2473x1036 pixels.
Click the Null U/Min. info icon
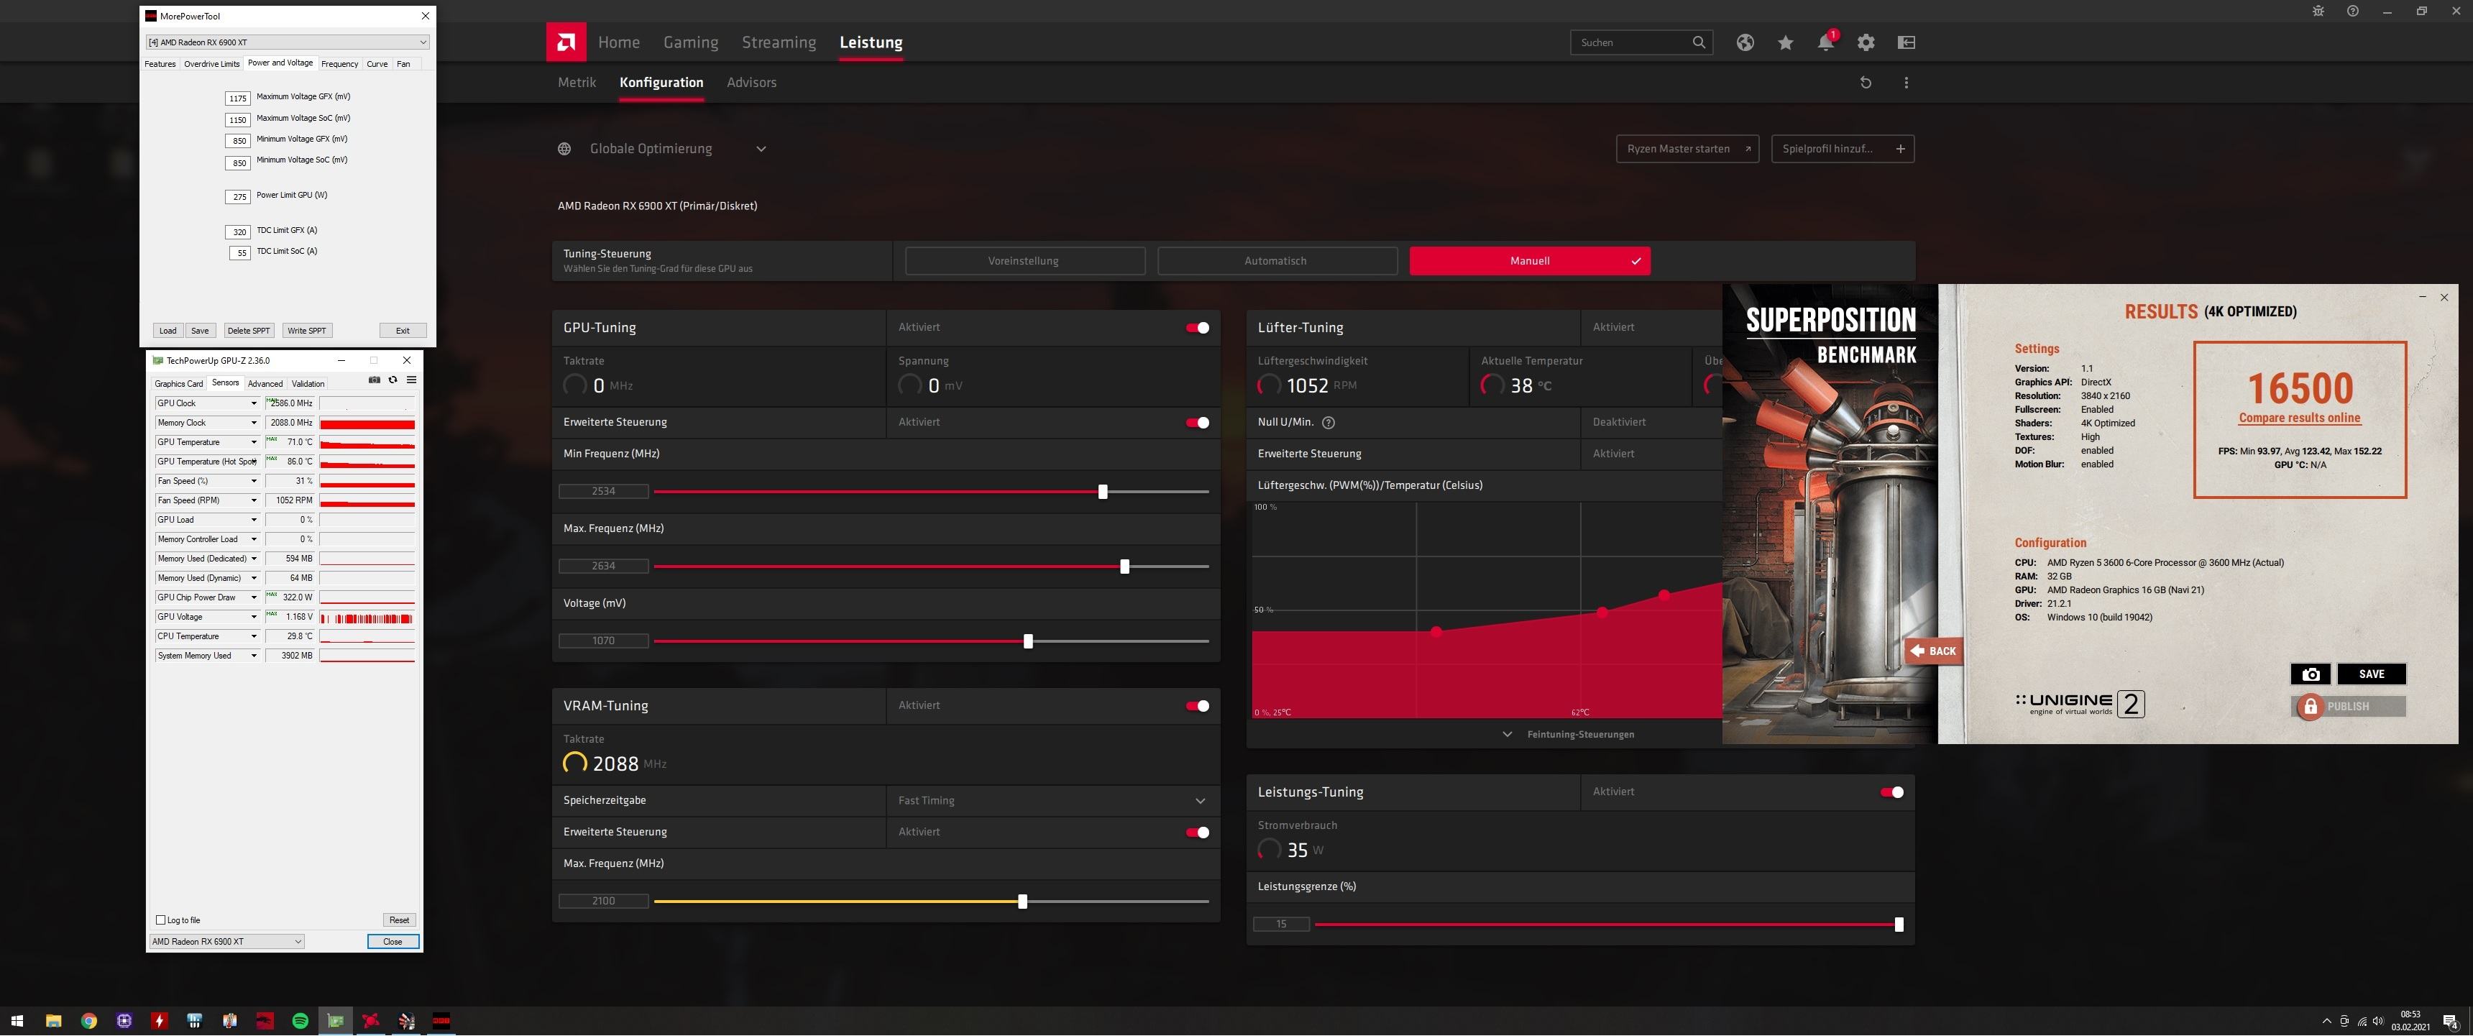[x=1329, y=423]
